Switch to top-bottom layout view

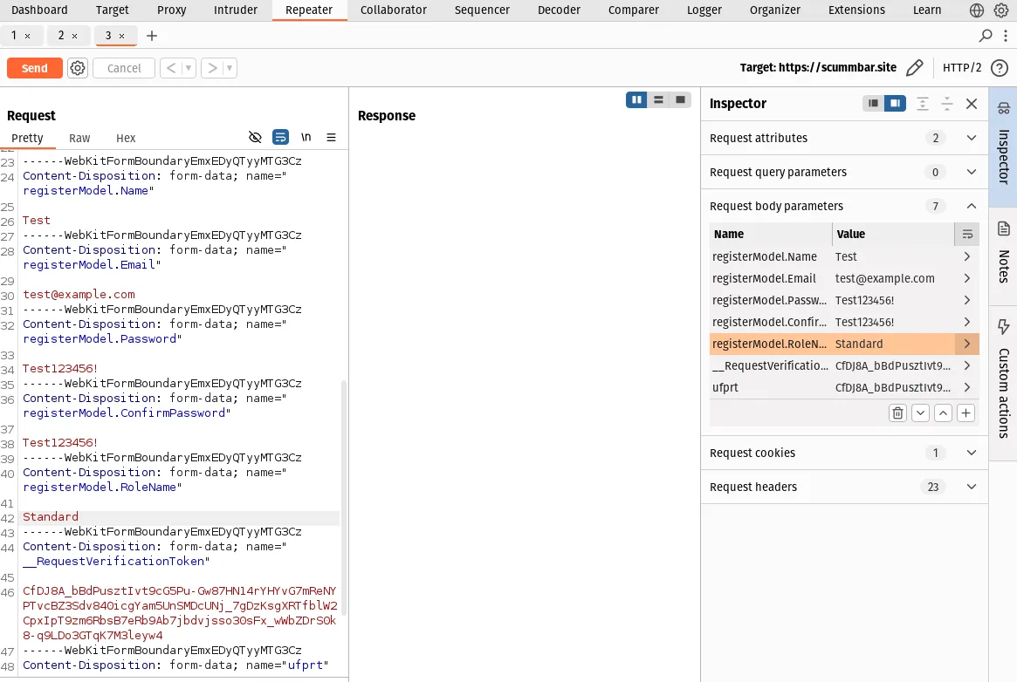[658, 99]
